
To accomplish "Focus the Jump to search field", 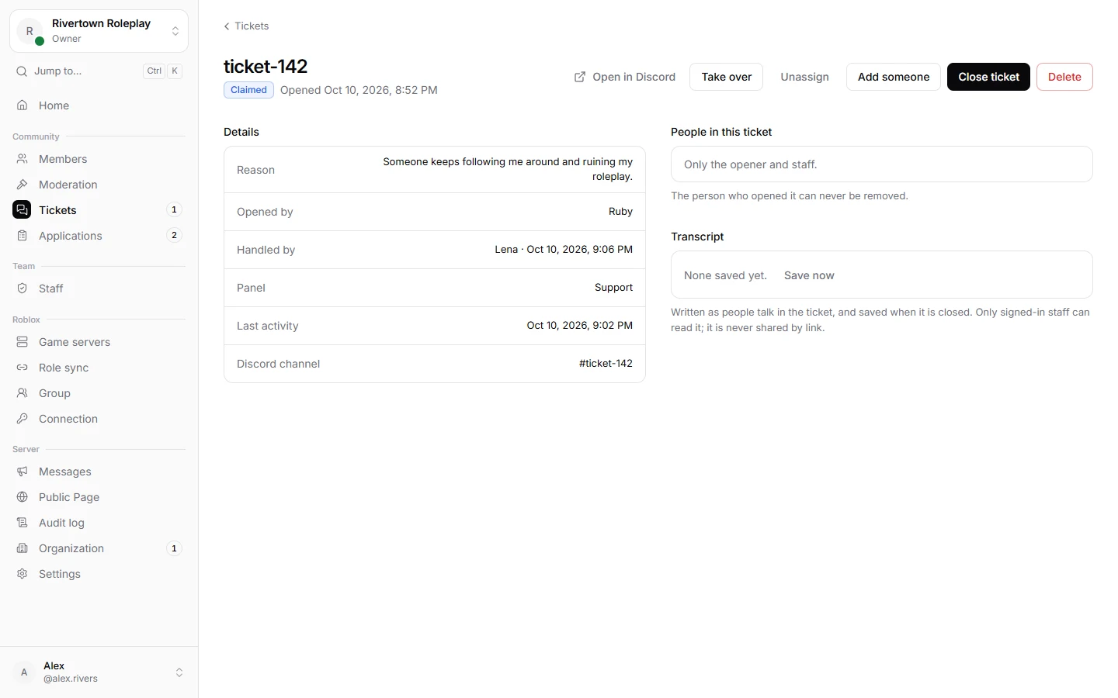I will (99, 71).
